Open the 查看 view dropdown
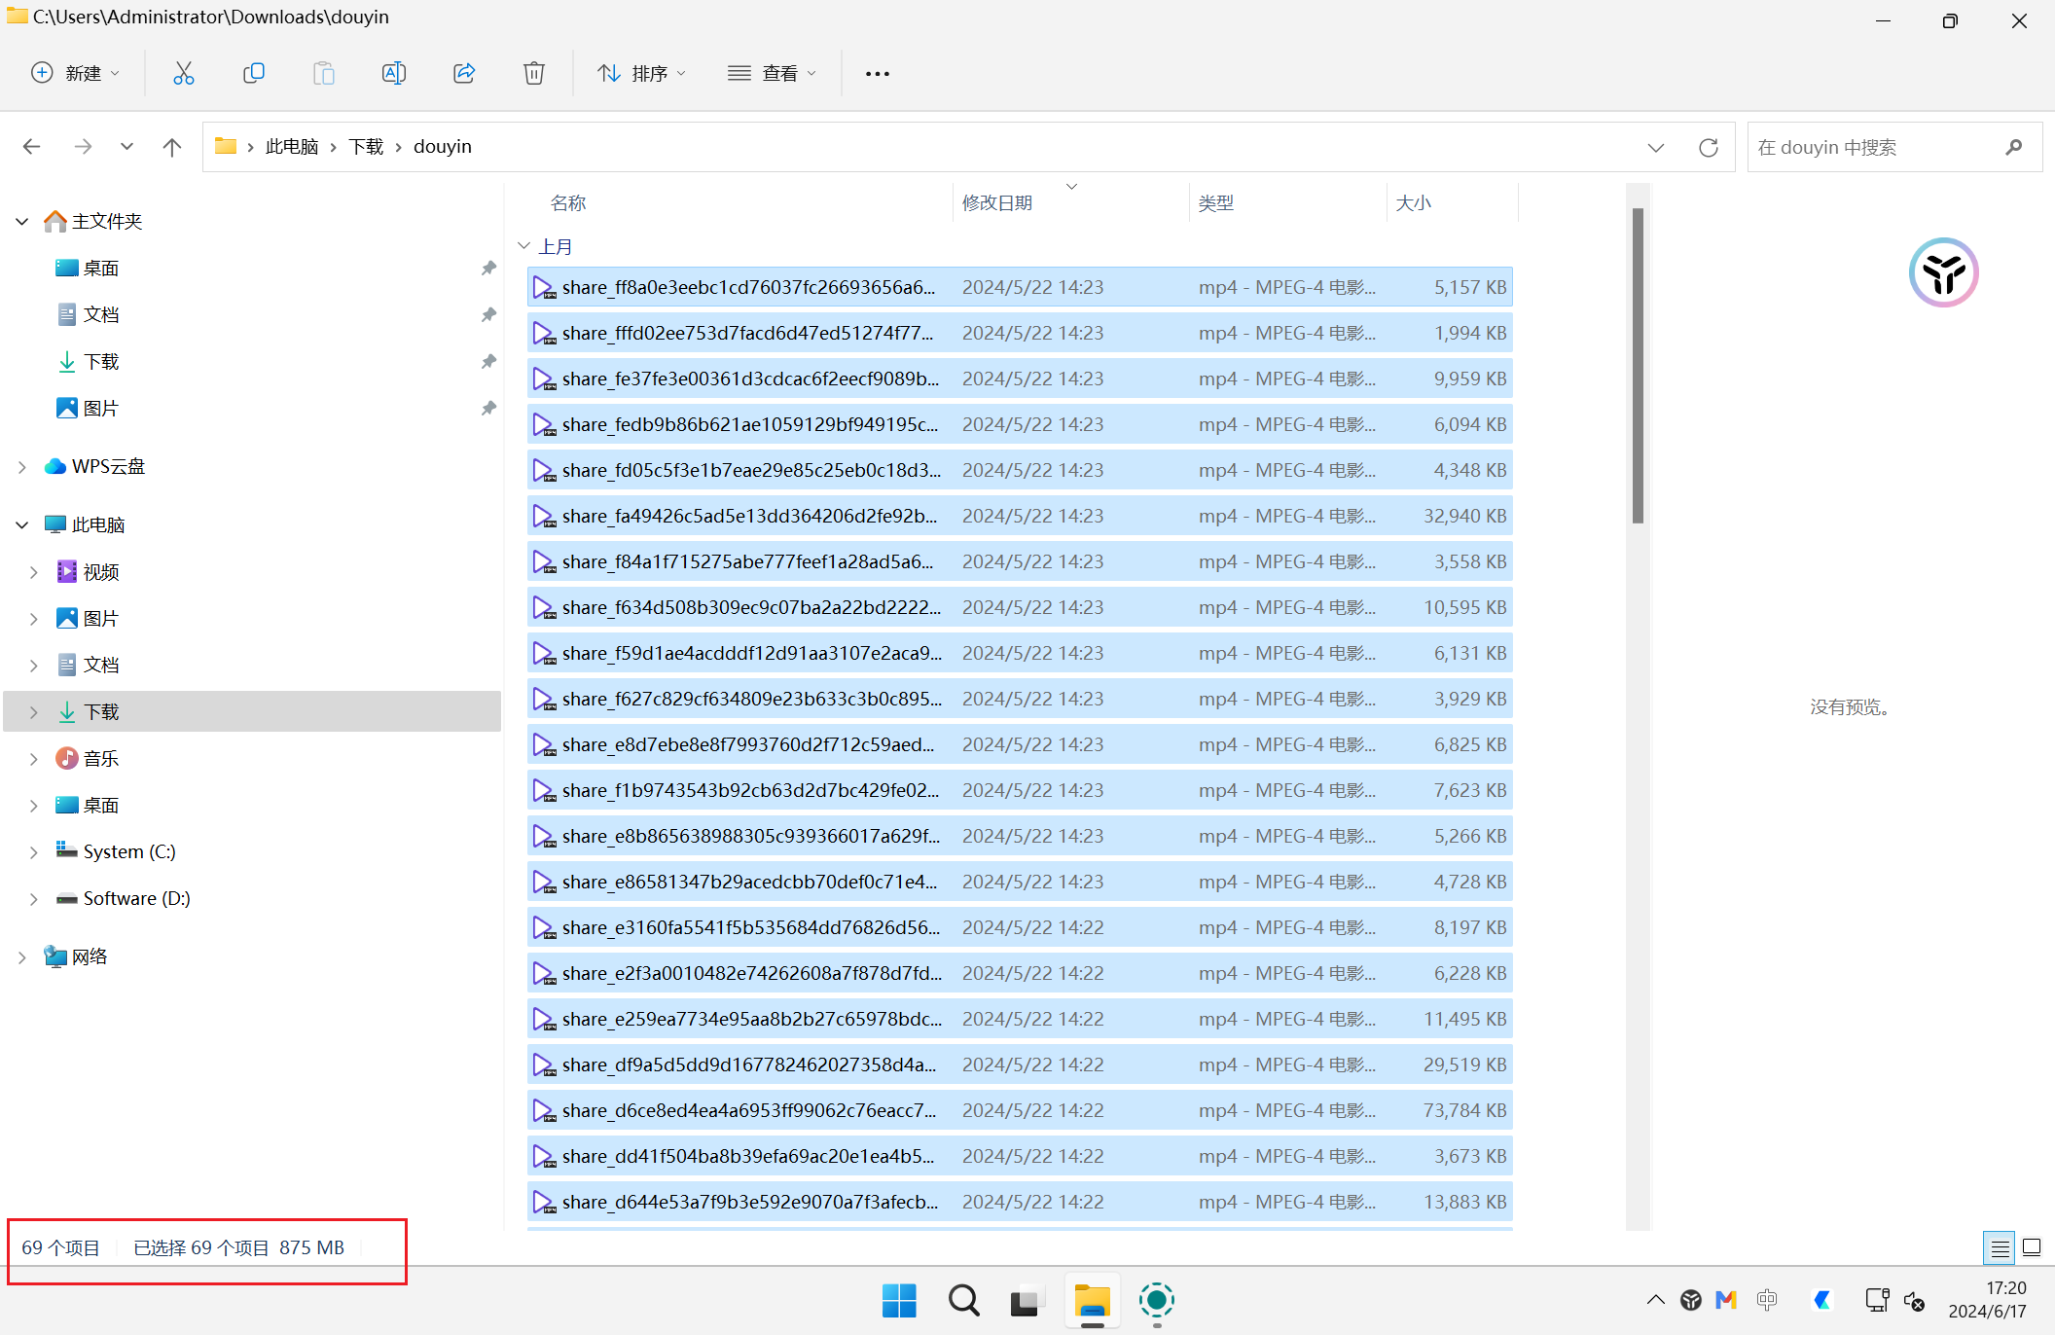 (773, 73)
